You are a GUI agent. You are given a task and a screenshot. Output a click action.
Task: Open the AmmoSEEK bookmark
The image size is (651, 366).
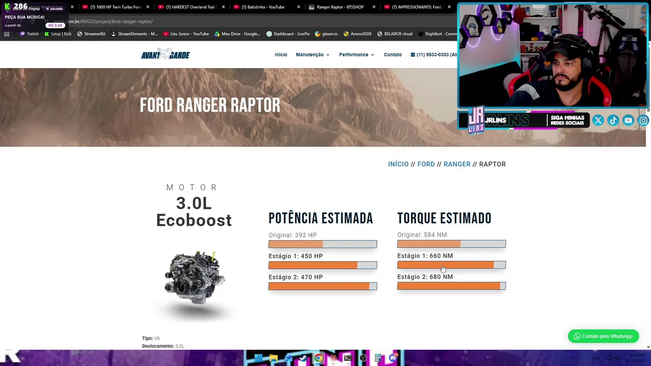358,34
